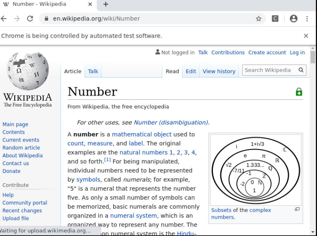The height and width of the screenshot is (236, 317).
Task: Click the Wikipedia globe logo
Action: (27, 71)
